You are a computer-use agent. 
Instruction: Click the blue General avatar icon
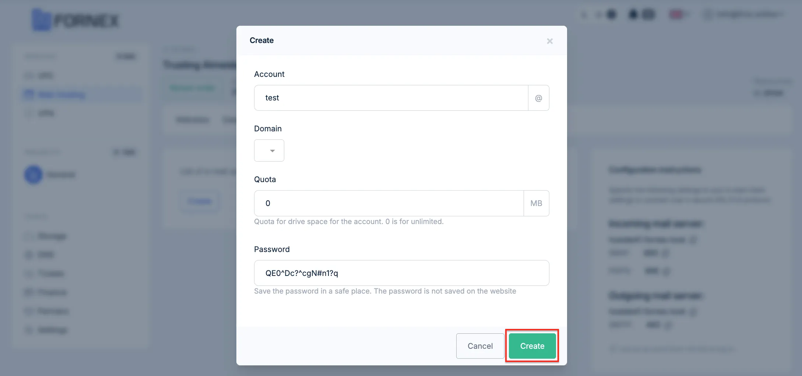[34, 175]
